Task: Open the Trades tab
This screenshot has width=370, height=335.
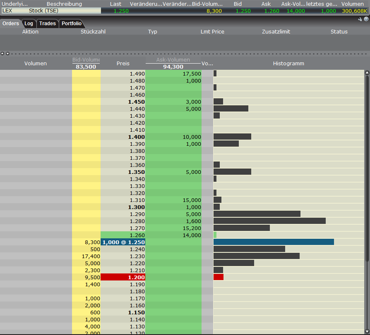Action: tap(48, 24)
